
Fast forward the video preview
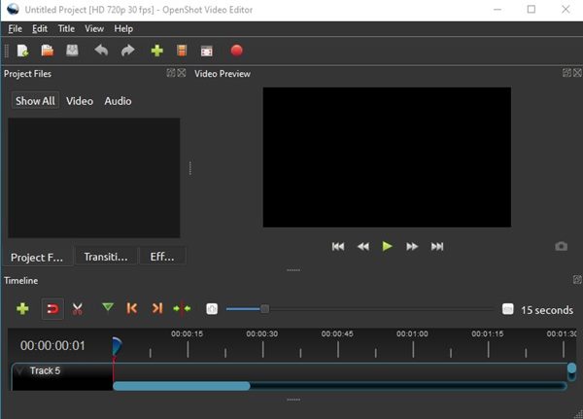tap(412, 246)
